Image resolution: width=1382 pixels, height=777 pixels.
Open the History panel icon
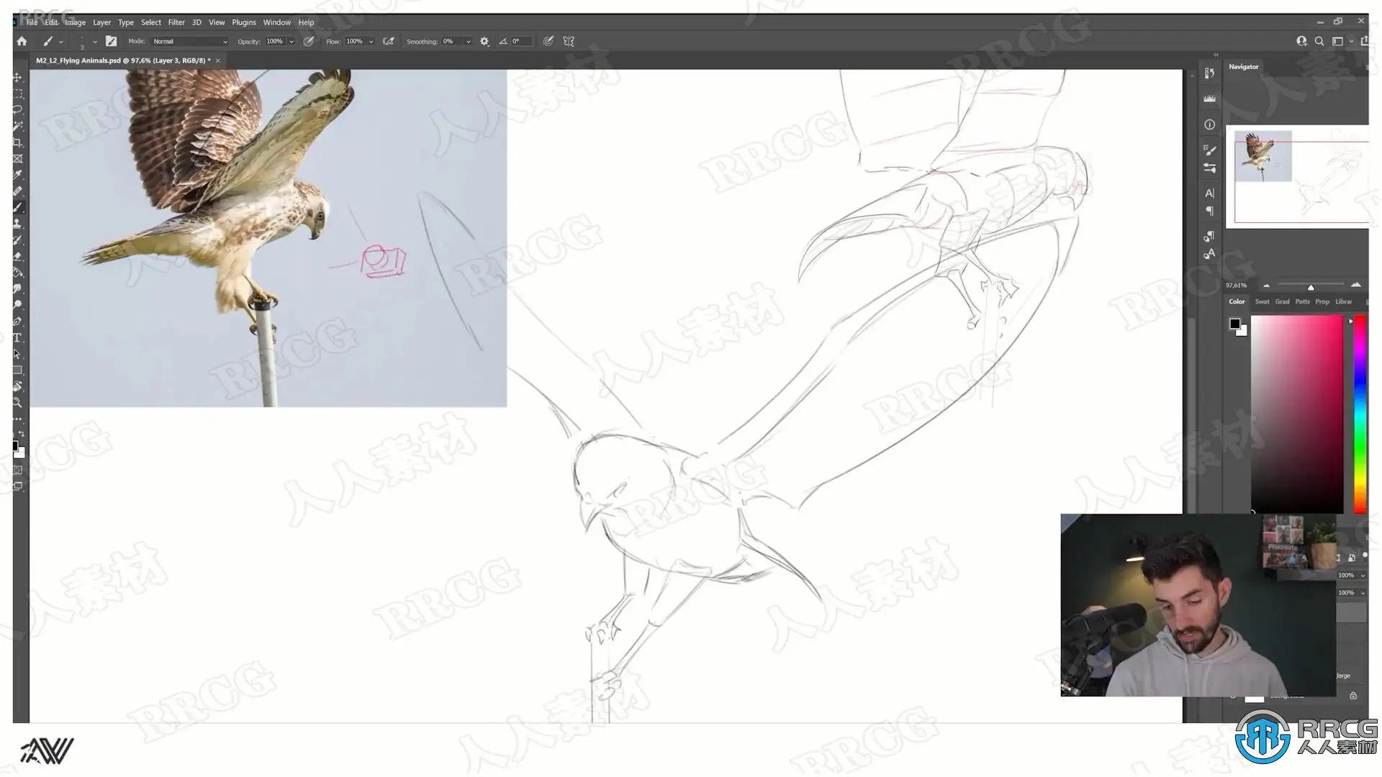click(x=1209, y=73)
